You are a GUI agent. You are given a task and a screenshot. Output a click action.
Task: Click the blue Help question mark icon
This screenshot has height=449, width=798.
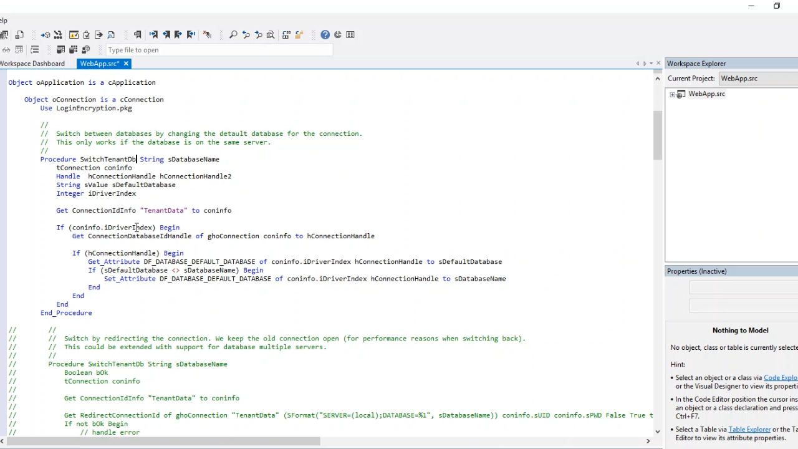pyautogui.click(x=325, y=35)
